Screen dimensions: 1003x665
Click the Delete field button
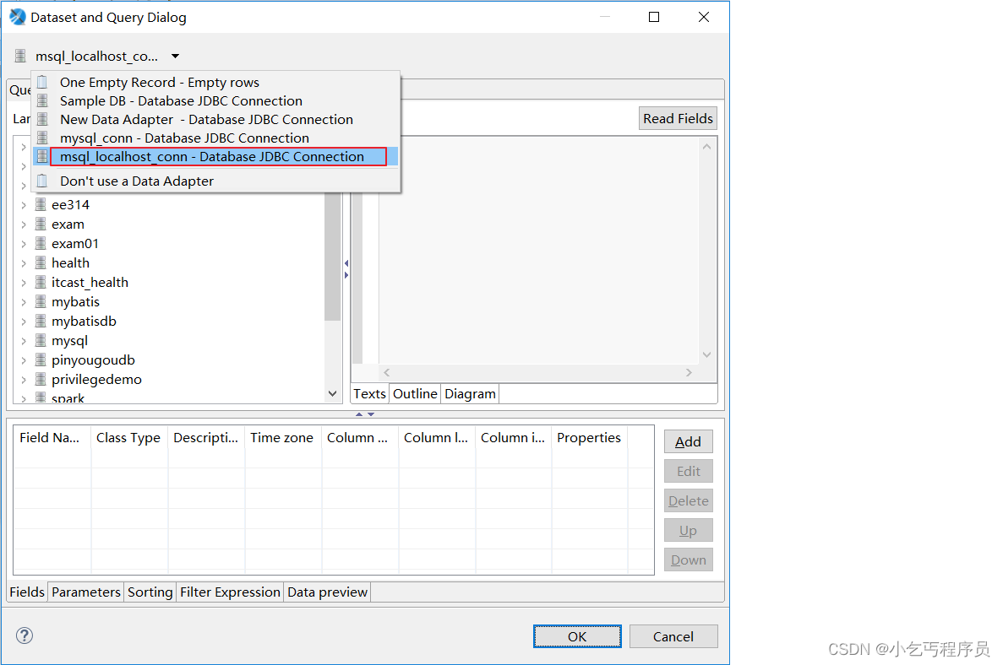(689, 500)
